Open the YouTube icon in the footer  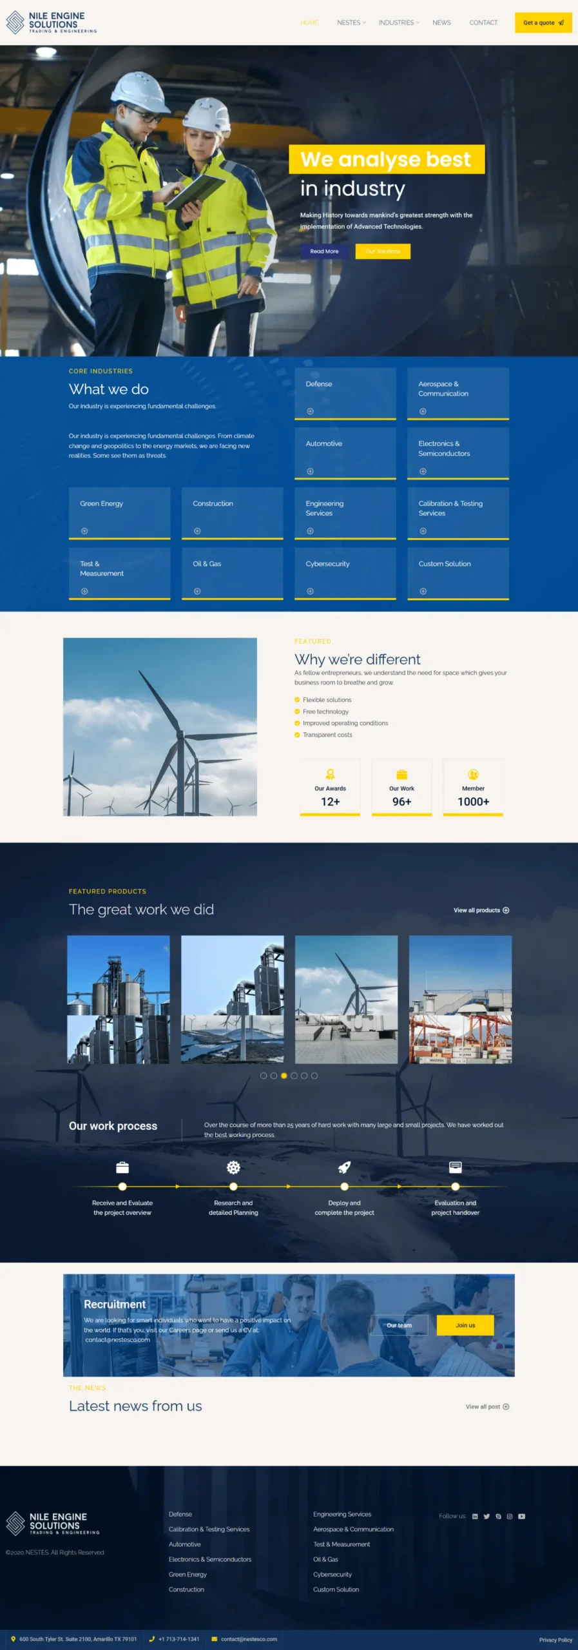(x=522, y=1516)
